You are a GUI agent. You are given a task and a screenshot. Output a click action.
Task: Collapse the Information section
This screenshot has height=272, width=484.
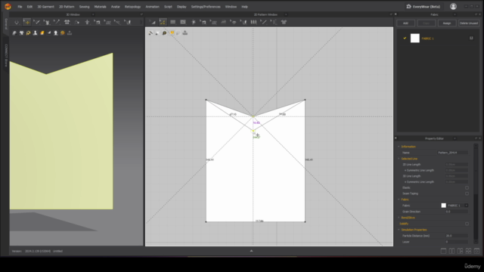click(399, 147)
